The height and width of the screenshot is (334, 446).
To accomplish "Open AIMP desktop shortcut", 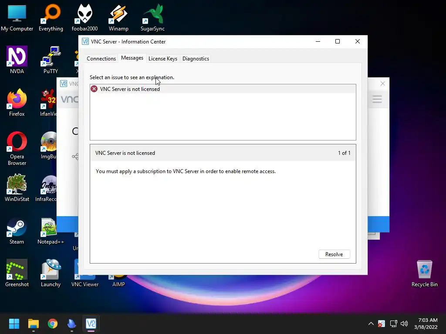I will click(118, 281).
